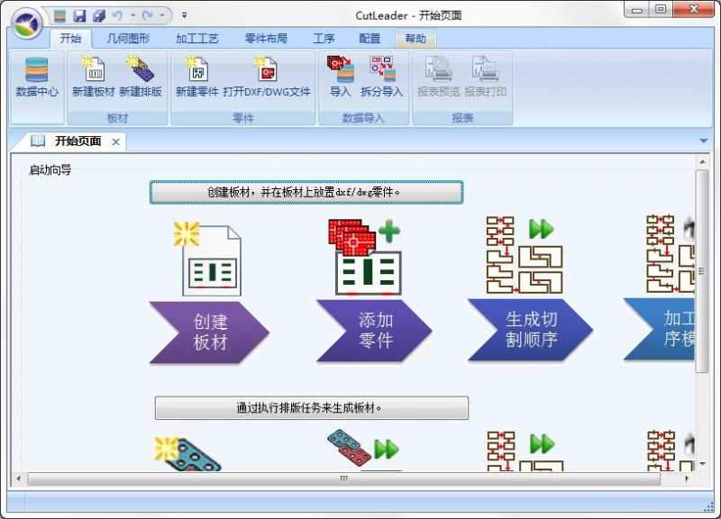Maximize the CutLeader window
The height and width of the screenshot is (519, 721).
click(661, 9)
